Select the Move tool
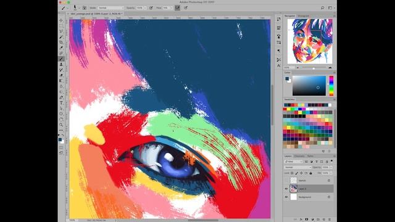The width and height of the screenshot is (395, 222). point(61,20)
